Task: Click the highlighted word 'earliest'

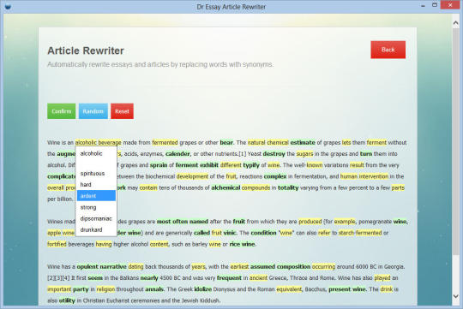Action: click(239, 266)
